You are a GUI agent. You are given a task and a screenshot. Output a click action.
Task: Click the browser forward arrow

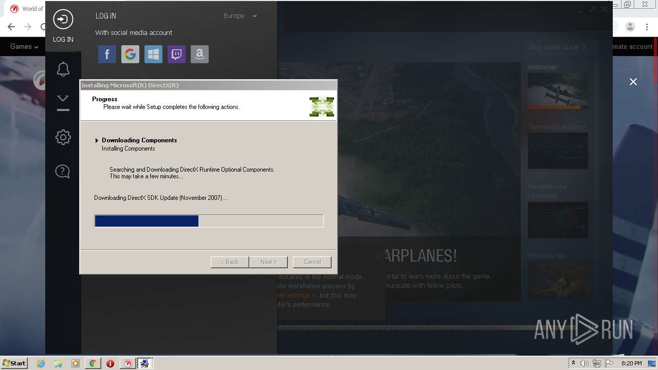click(x=28, y=27)
